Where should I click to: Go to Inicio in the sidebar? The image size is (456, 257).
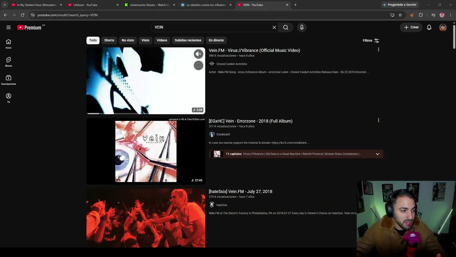(x=9, y=44)
